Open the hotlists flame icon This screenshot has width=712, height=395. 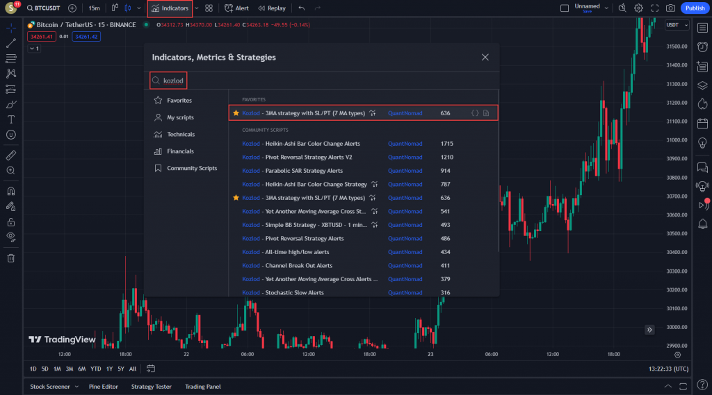(x=702, y=104)
